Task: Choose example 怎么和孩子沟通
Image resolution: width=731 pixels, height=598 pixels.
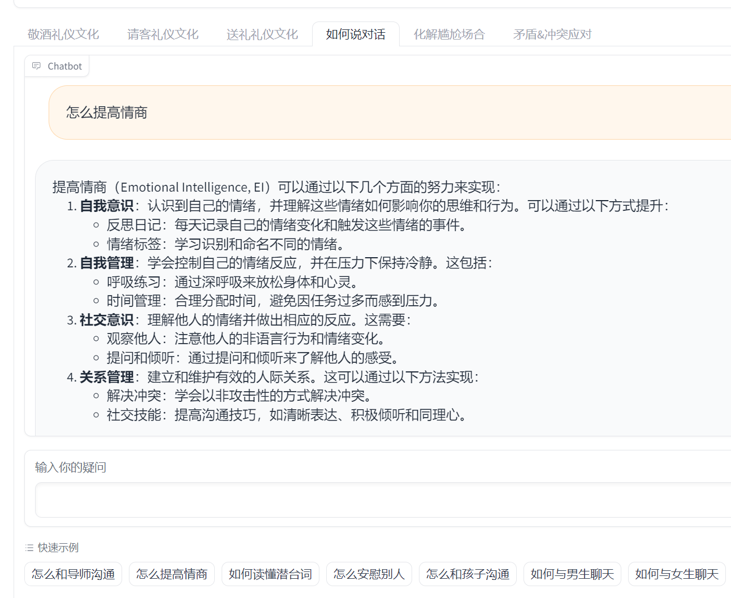Action: coord(468,574)
